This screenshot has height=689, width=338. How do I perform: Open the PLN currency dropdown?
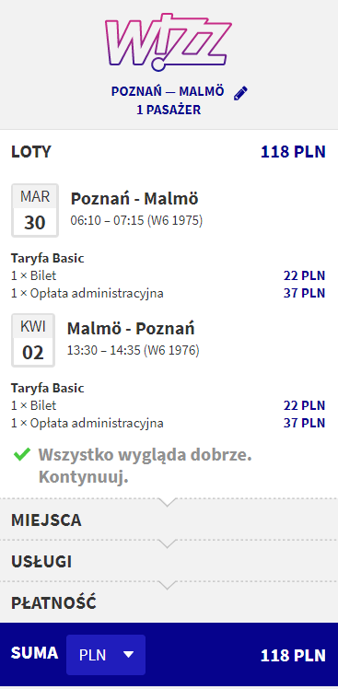(x=106, y=655)
